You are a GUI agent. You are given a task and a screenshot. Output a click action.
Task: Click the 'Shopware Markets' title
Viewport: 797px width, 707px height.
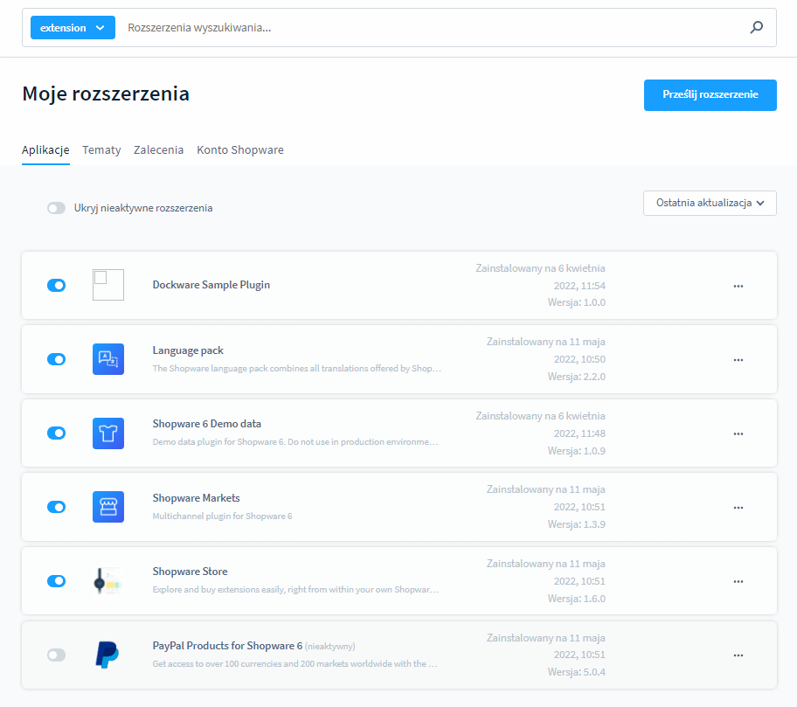197,498
